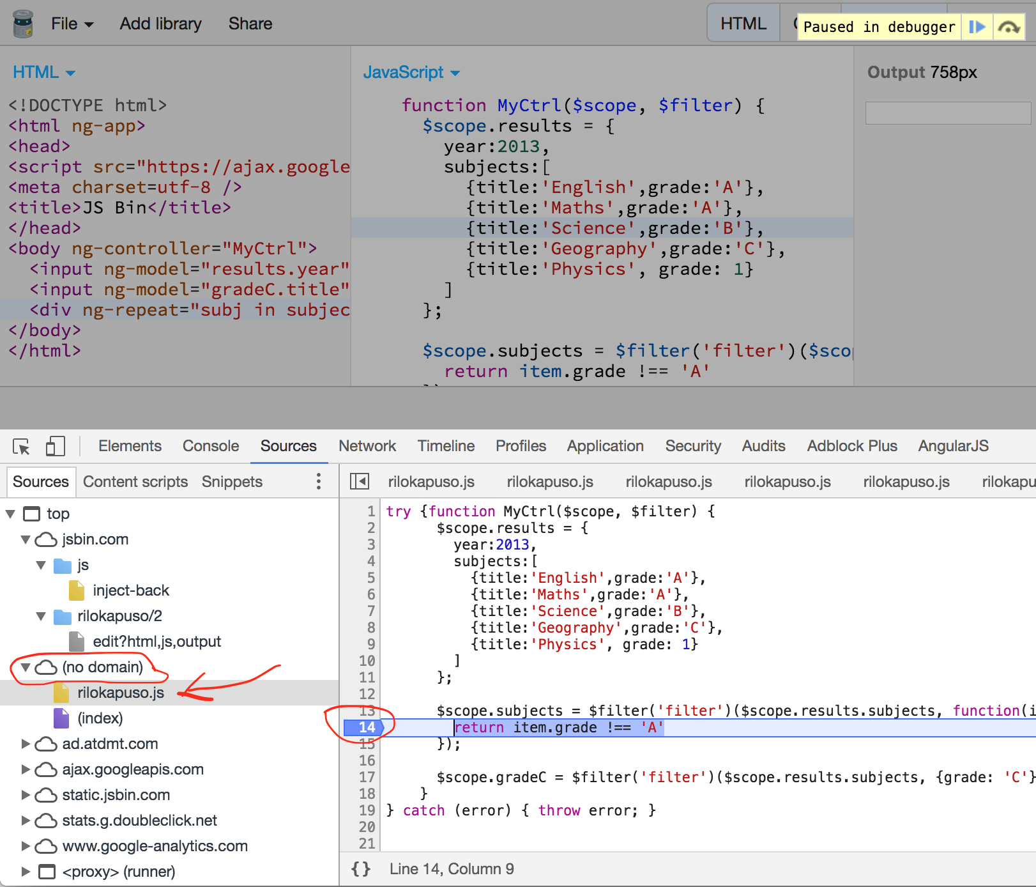Set breakpoint on line 17 gutter
This screenshot has height=887, width=1036.
[x=367, y=777]
